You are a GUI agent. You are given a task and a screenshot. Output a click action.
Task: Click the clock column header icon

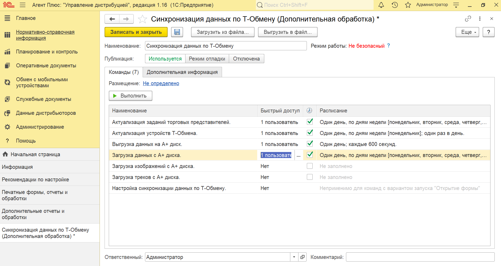(x=309, y=111)
